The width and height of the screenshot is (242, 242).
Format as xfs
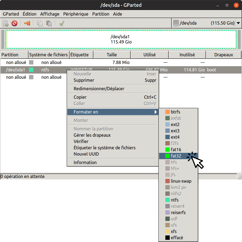pyautogui.click(x=178, y=232)
